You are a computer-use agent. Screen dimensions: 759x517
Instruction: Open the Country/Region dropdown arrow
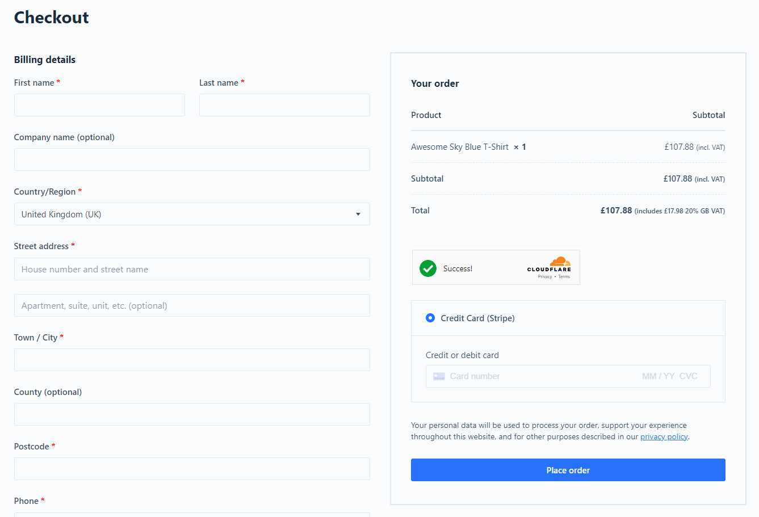(x=358, y=214)
